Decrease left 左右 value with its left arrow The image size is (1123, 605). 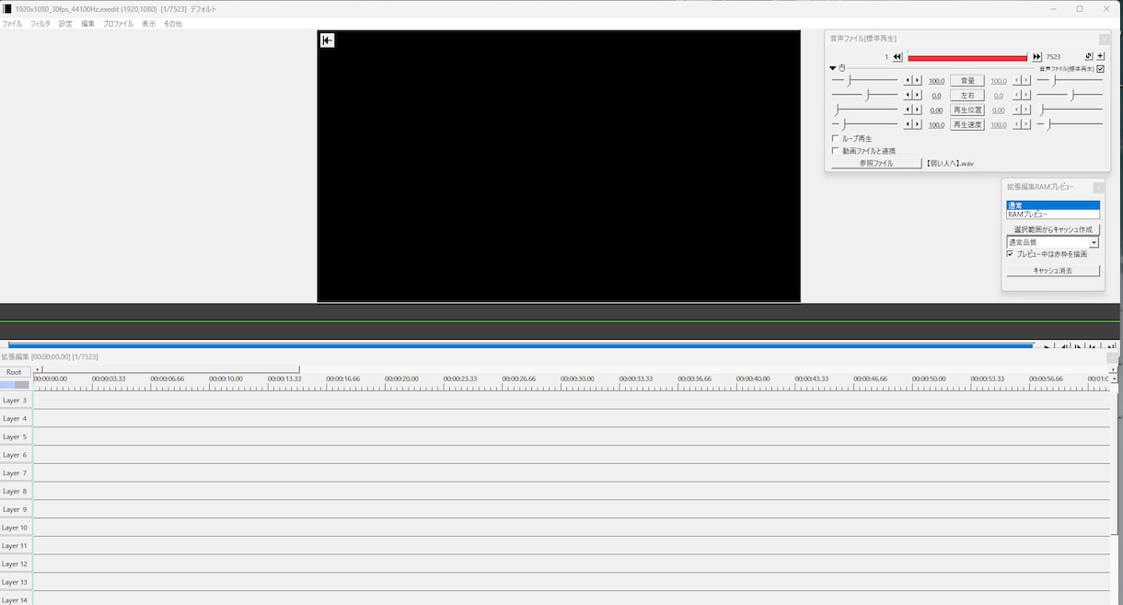click(908, 95)
